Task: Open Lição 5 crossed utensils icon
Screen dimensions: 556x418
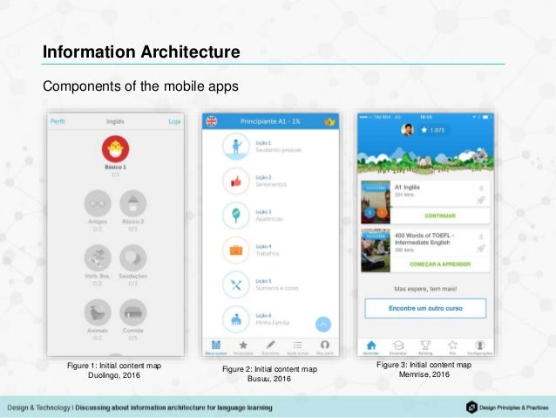Action: pos(236,284)
